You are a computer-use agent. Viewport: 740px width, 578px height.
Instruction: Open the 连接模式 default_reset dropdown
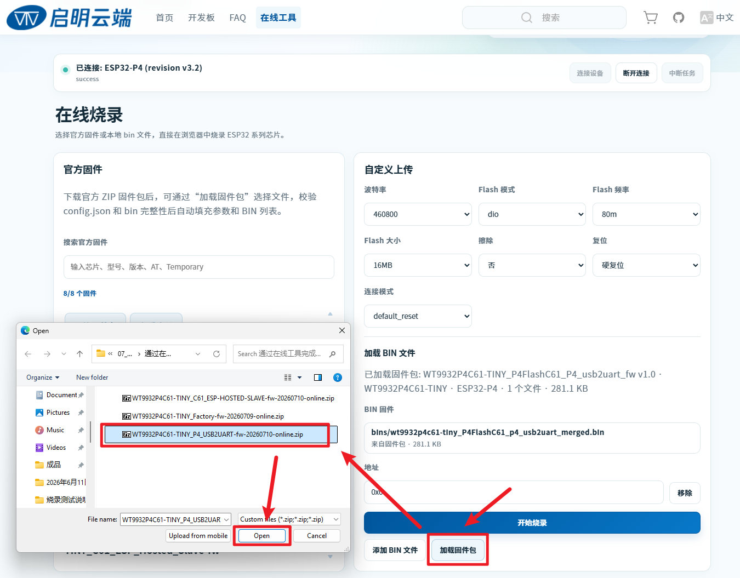[x=418, y=316]
